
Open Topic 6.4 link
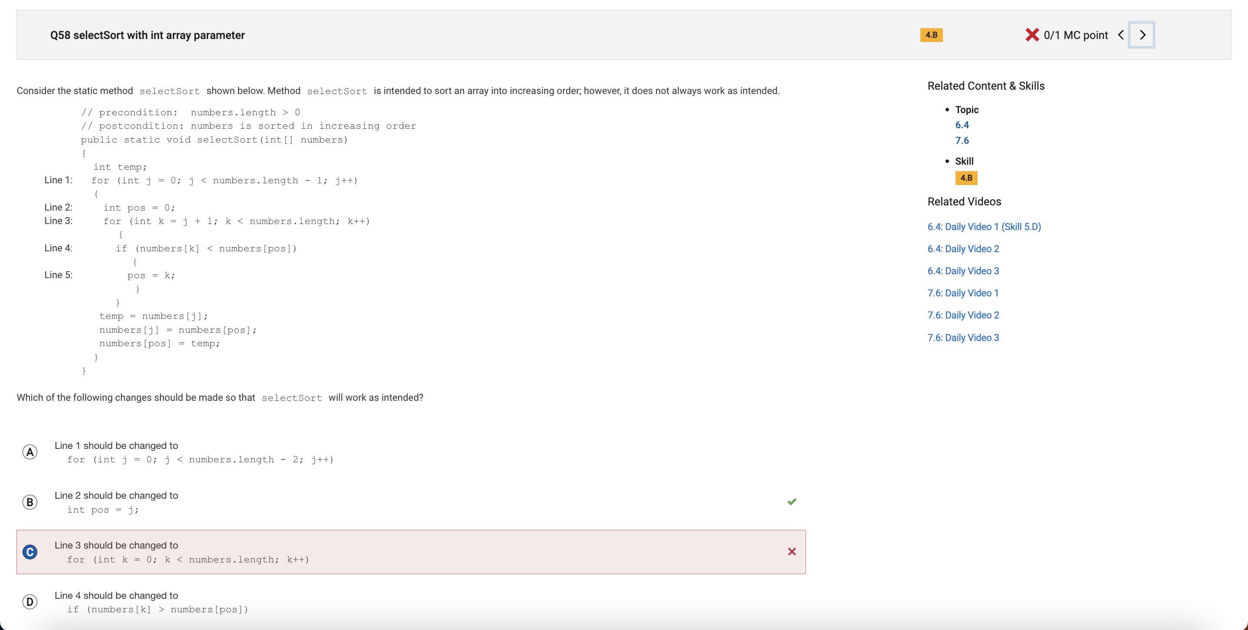[962, 125]
